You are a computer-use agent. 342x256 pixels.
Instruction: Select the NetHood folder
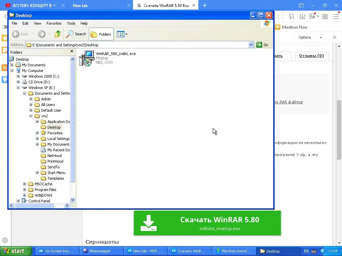pyautogui.click(x=54, y=156)
